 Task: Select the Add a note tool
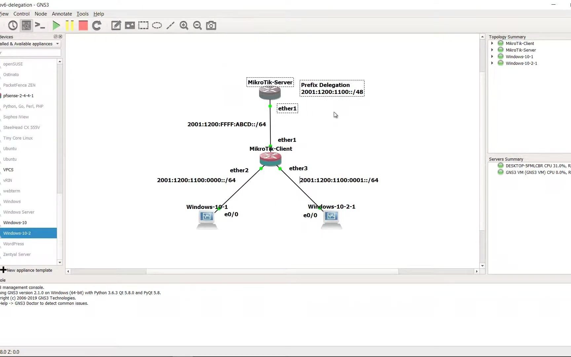click(x=116, y=25)
